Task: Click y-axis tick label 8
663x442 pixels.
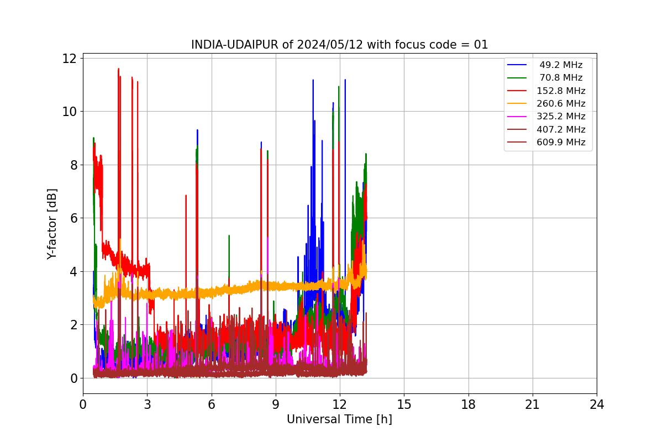Action: [x=73, y=165]
